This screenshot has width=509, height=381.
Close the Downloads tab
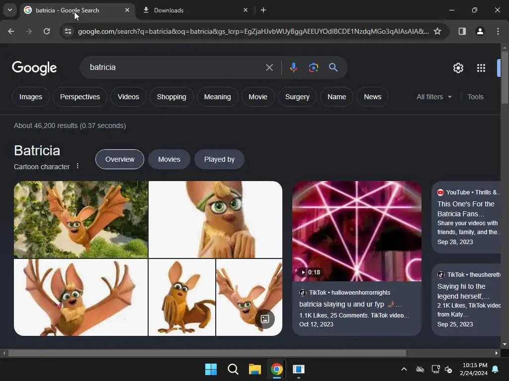(x=246, y=10)
